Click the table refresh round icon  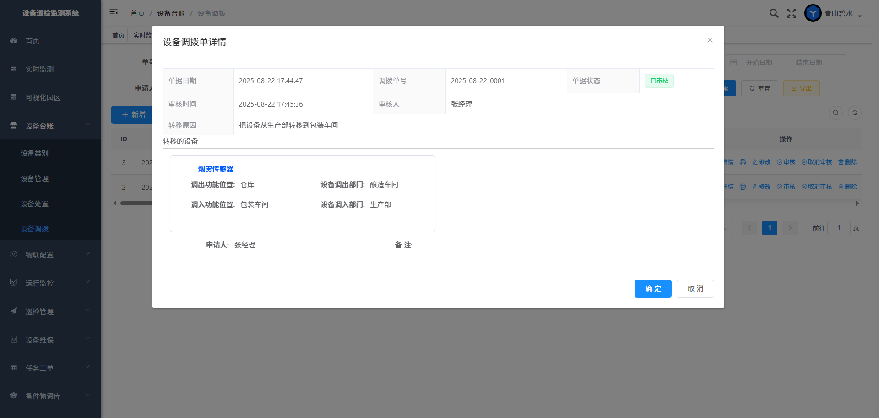pos(854,113)
